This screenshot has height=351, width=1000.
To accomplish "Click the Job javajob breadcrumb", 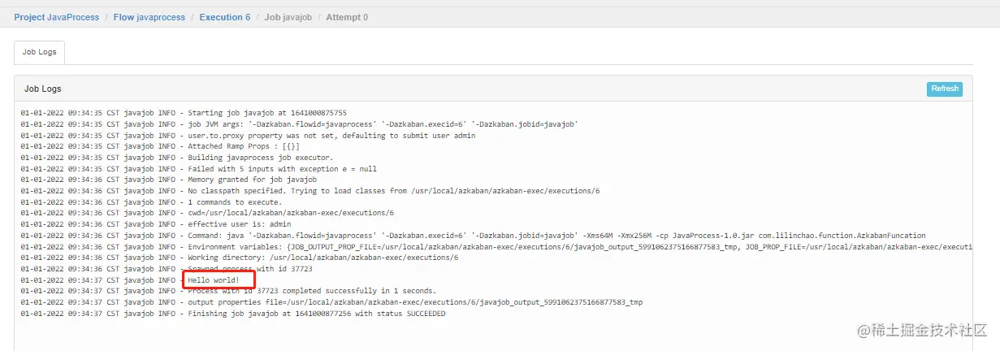I will point(287,17).
